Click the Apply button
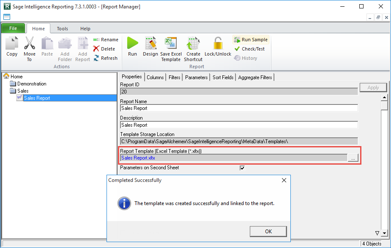 point(373,88)
